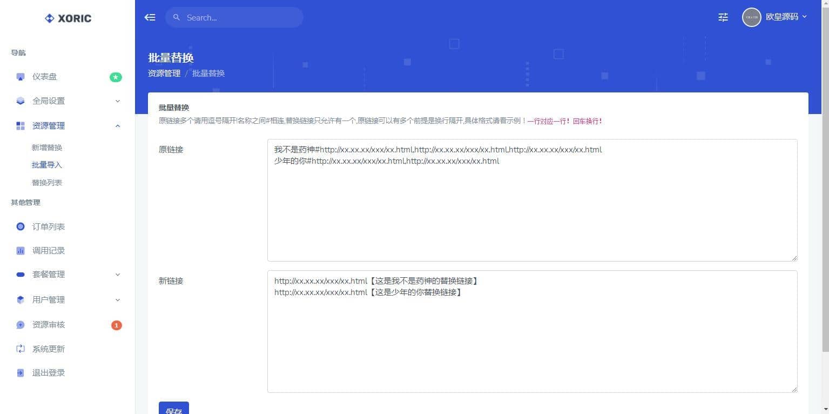Click the 系统更新 refresh icon

point(21,349)
